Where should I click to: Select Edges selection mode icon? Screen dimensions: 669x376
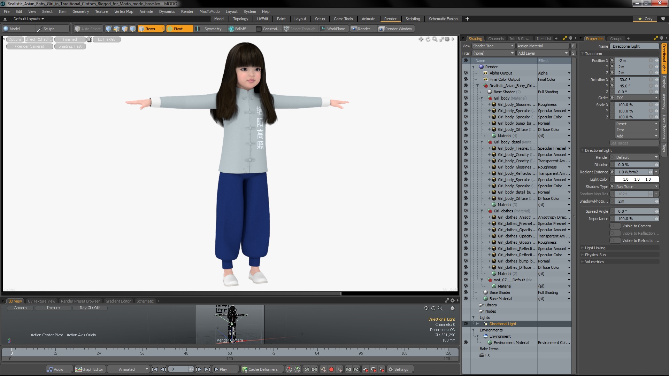tap(116, 29)
